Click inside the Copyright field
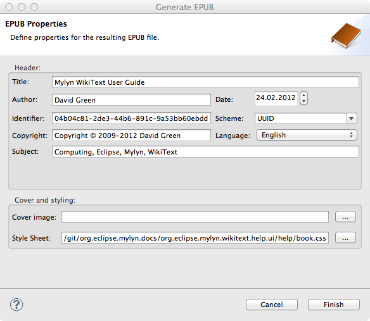This screenshot has height=321, width=370. [131, 135]
